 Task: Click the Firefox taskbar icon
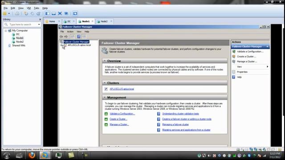point(32,156)
